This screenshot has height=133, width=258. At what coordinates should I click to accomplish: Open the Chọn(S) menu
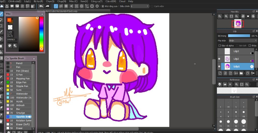pyautogui.click(x=50, y=1)
